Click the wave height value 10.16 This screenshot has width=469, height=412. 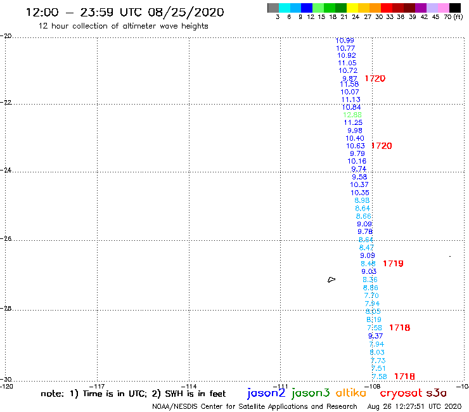tap(357, 161)
